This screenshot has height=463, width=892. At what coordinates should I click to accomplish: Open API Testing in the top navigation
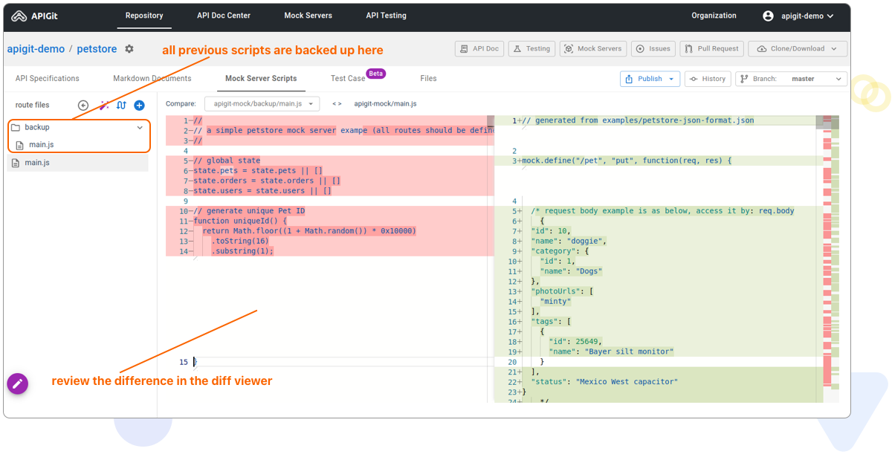[386, 16]
